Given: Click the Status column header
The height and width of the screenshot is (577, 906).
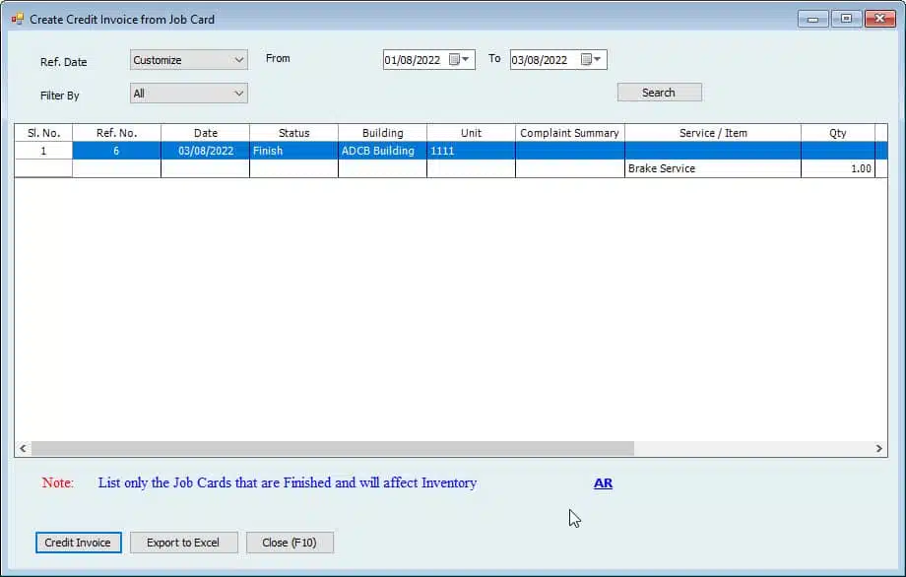Looking at the screenshot, I should click(293, 133).
